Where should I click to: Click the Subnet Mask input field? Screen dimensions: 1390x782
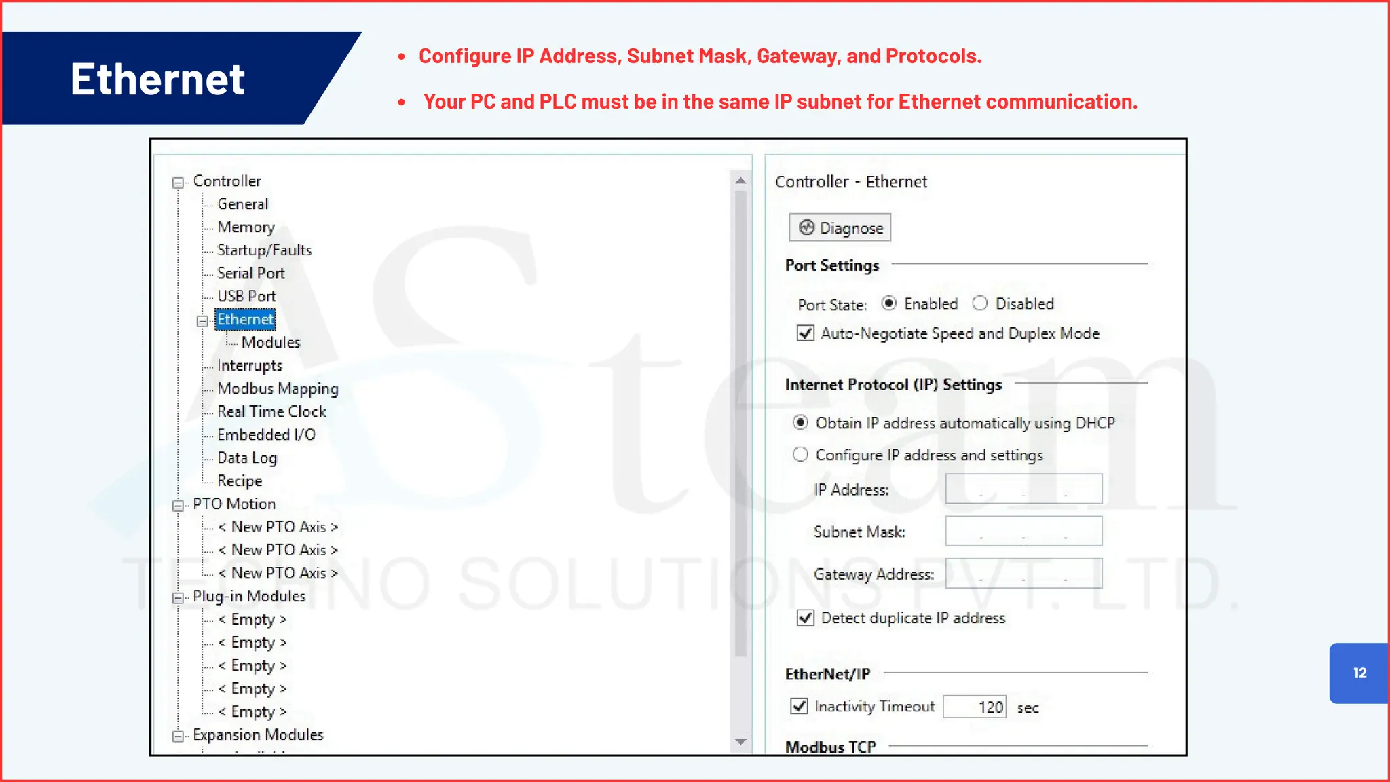pyautogui.click(x=1023, y=531)
